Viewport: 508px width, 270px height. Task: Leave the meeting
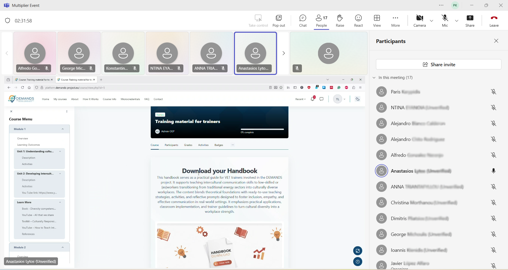tap(494, 21)
